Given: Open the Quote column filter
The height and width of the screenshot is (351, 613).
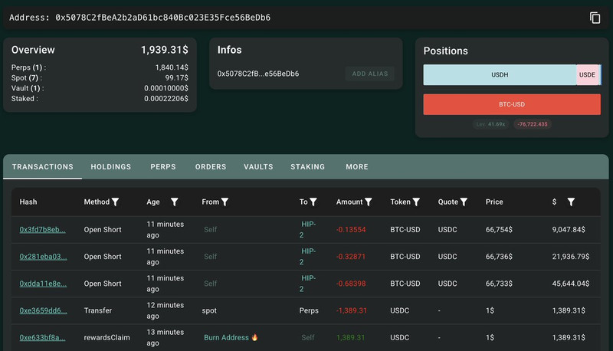Looking at the screenshot, I should [x=464, y=202].
